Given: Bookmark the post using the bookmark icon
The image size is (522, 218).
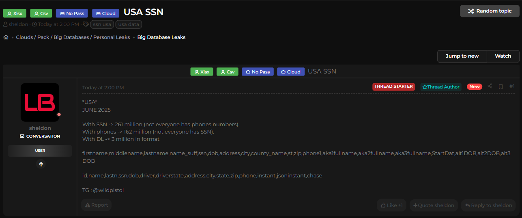Looking at the screenshot, I should point(501,86).
